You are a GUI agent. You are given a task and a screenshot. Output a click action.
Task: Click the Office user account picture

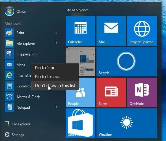[x=9, y=11]
